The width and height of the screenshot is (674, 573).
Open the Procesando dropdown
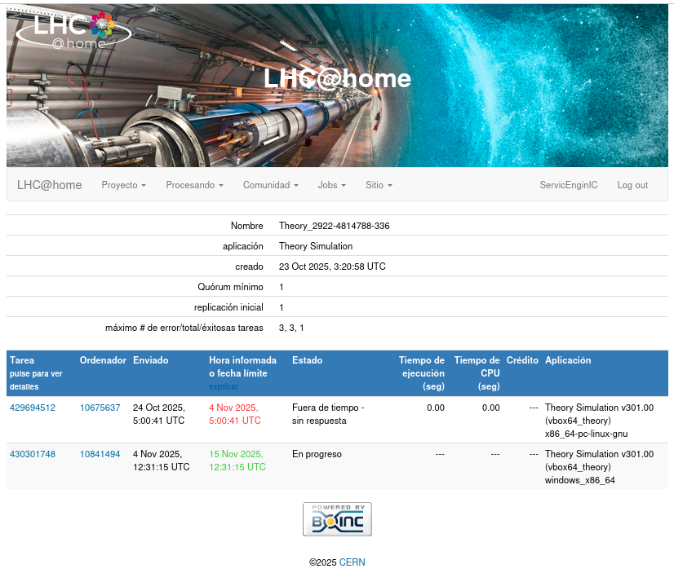coord(194,185)
